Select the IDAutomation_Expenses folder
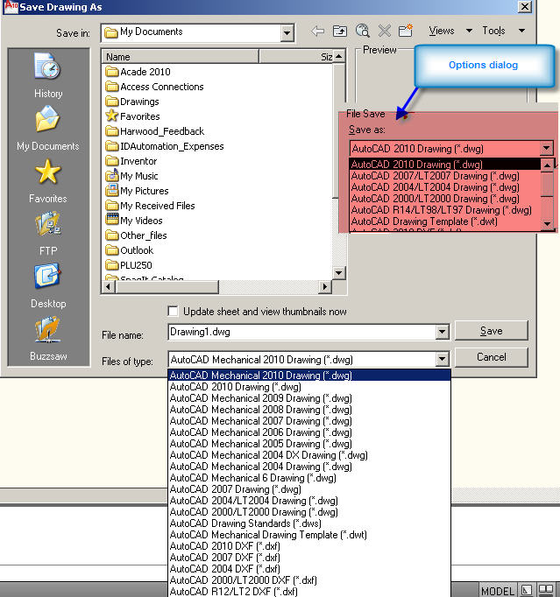Screen dimensions: 560x597 [x=165, y=146]
